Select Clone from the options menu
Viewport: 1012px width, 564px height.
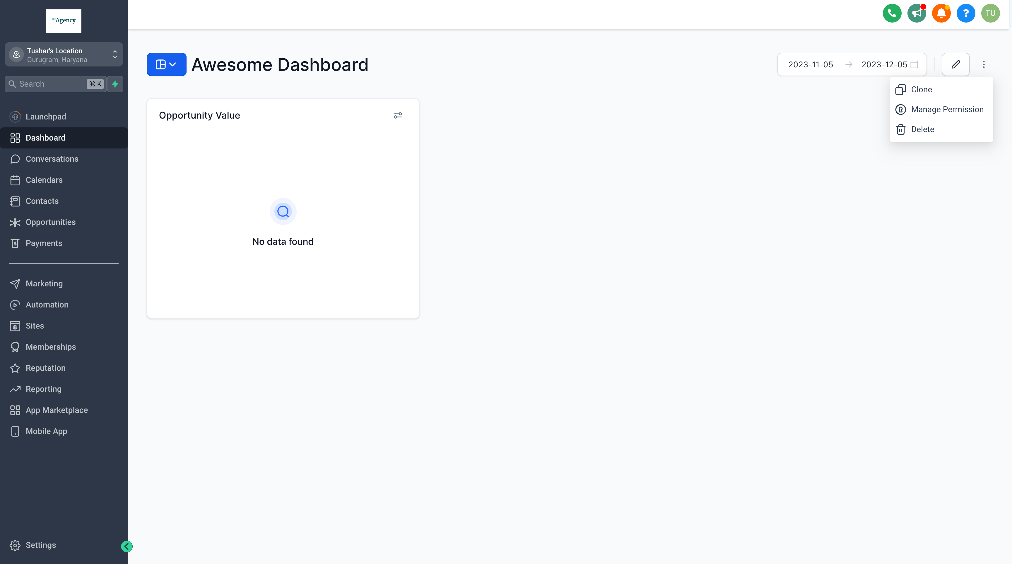[921, 90]
